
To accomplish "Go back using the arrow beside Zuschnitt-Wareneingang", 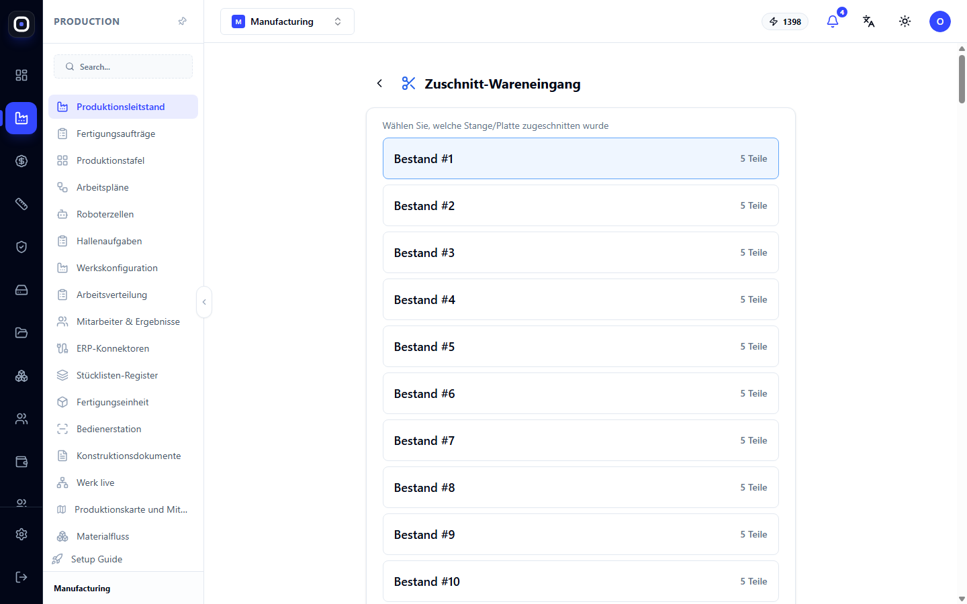I will (x=379, y=83).
